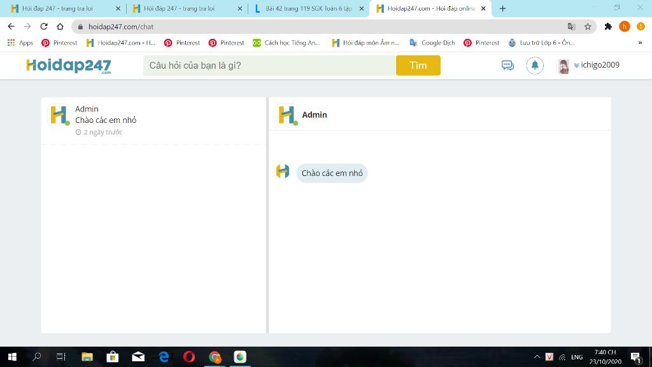Open the Mail app from the taskbar
This screenshot has height=367, width=652.
click(138, 357)
